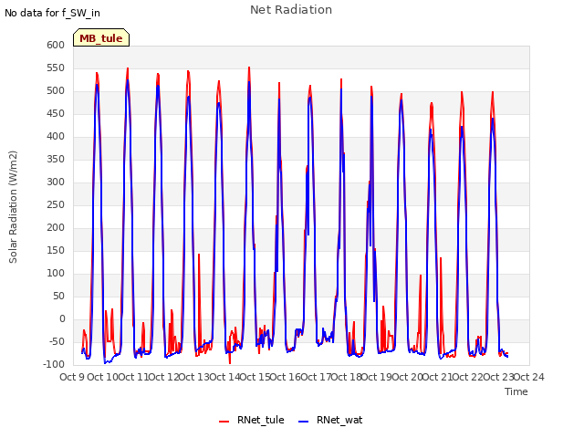The height and width of the screenshot is (438, 584).
Task: Click the red RNet_tule legend swatch
Action: tap(224, 421)
